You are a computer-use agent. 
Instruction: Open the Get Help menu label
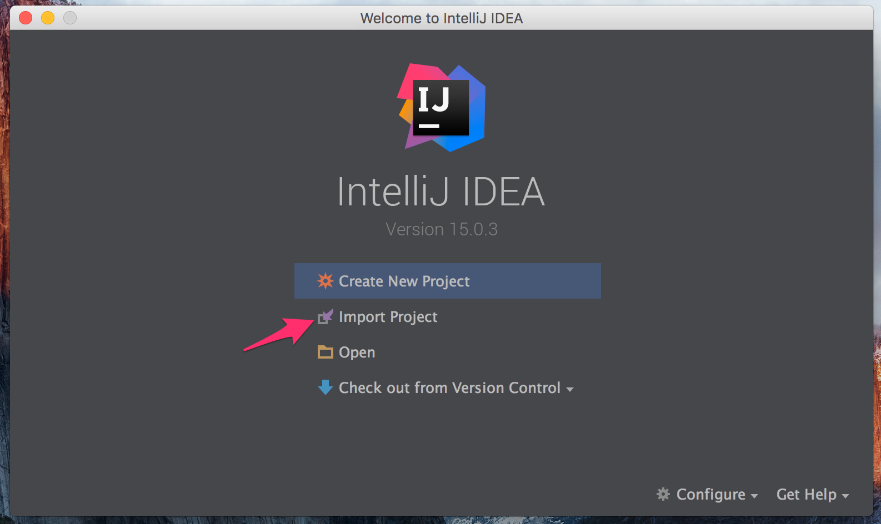(x=806, y=494)
